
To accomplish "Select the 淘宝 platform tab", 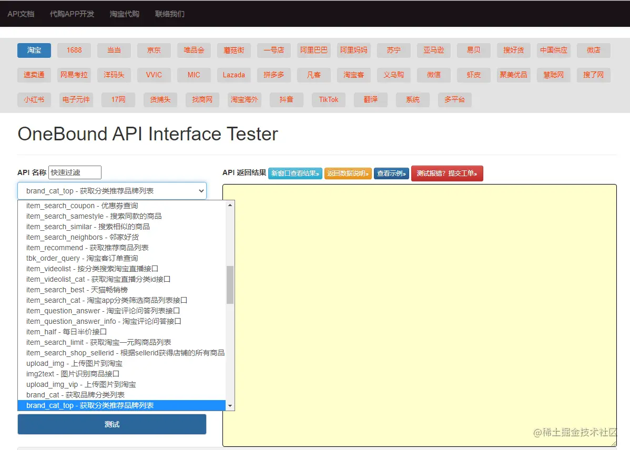I will pyautogui.click(x=34, y=50).
